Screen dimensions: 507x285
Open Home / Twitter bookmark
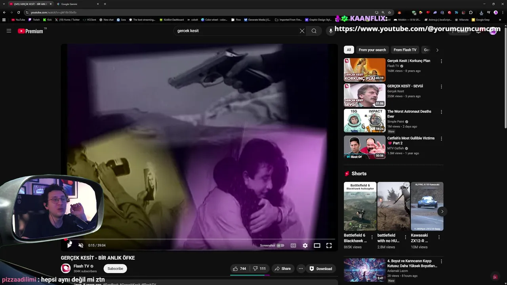pos(67,19)
